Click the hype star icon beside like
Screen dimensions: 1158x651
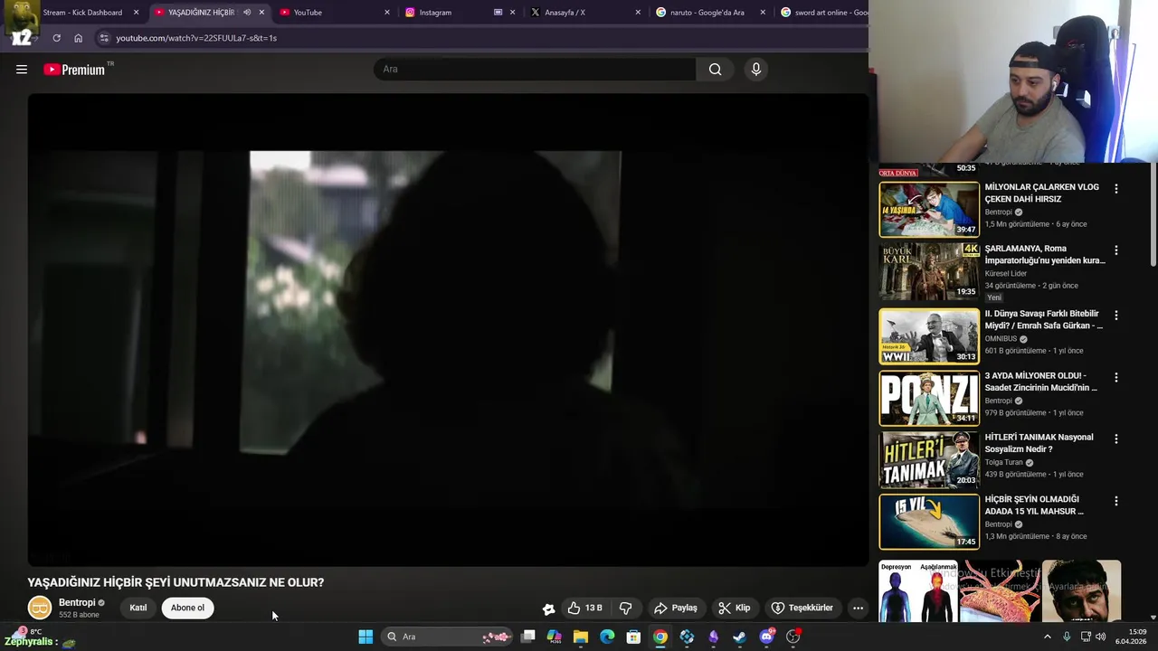click(x=548, y=609)
